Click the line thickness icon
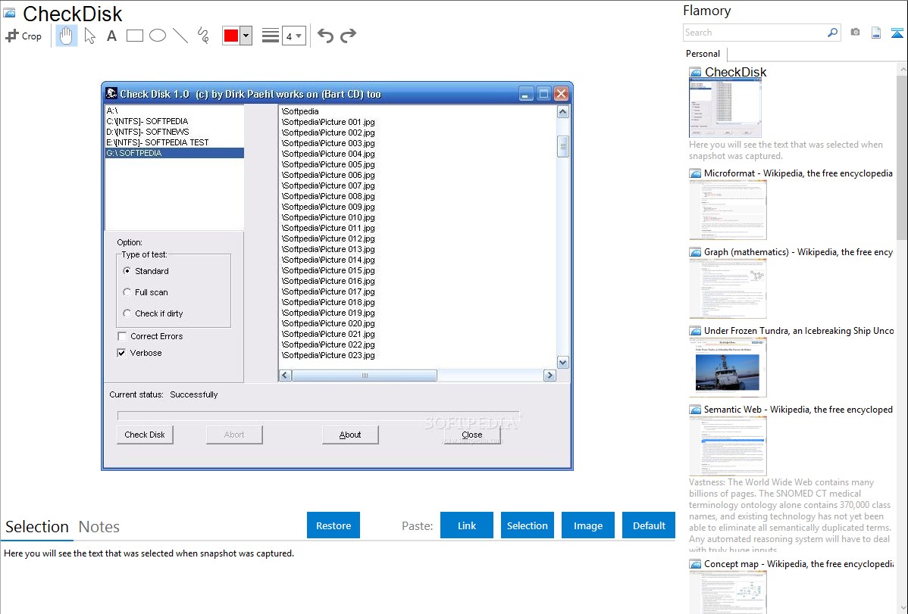 pyautogui.click(x=271, y=36)
